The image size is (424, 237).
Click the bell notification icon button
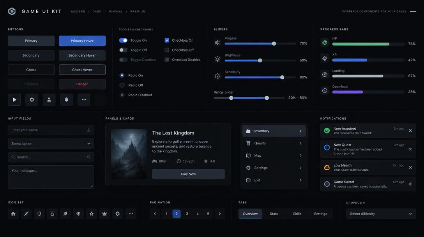pyautogui.click(x=66, y=99)
